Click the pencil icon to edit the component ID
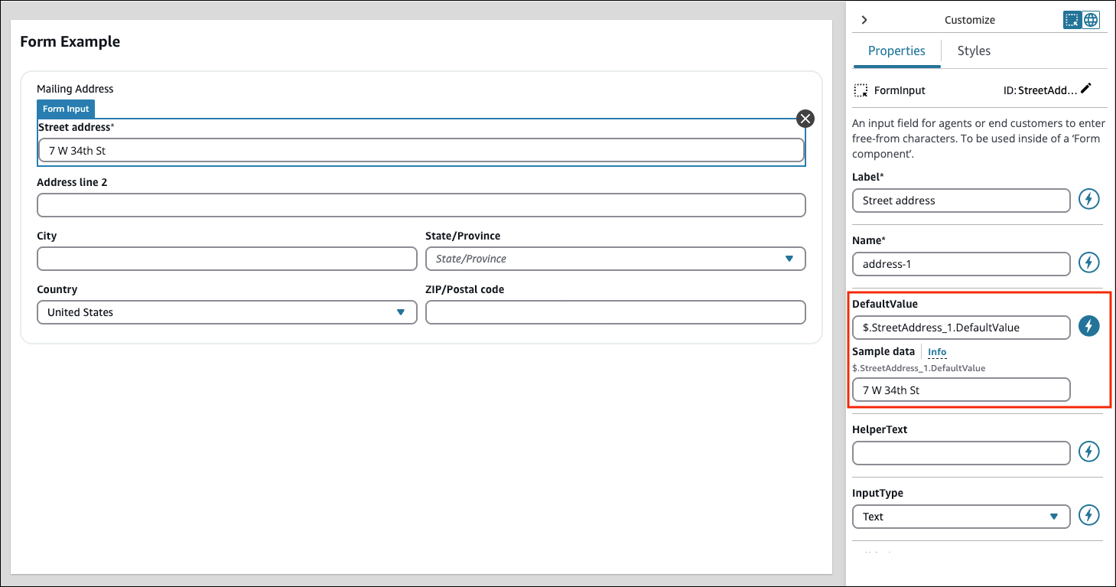 click(1087, 89)
